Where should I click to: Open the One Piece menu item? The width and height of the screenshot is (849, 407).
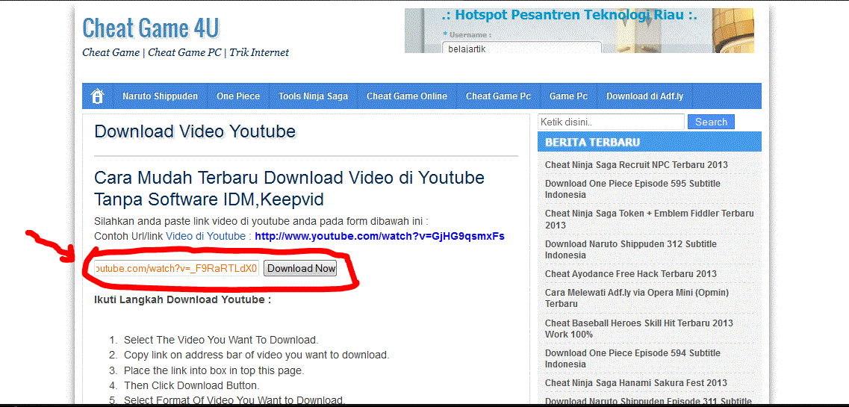(238, 96)
